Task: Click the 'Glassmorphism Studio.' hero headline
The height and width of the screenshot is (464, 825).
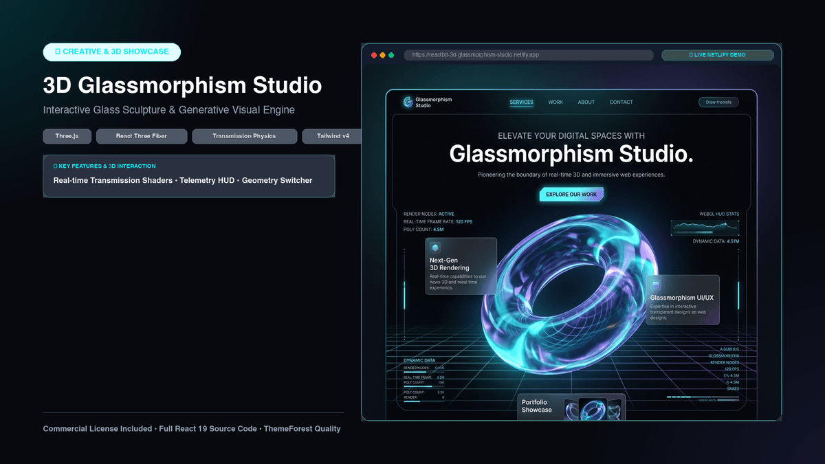Action: (x=571, y=154)
